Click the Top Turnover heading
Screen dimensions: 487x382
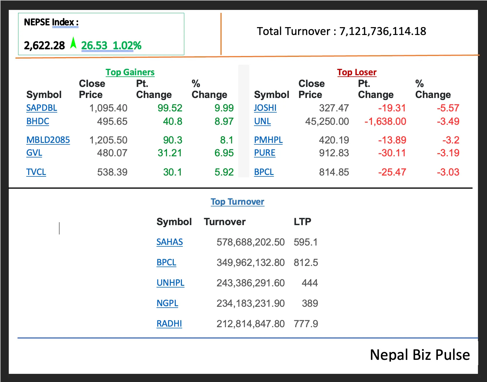(x=237, y=201)
